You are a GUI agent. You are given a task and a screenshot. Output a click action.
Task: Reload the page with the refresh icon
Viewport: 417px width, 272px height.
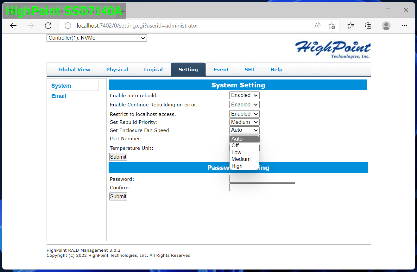pos(48,26)
